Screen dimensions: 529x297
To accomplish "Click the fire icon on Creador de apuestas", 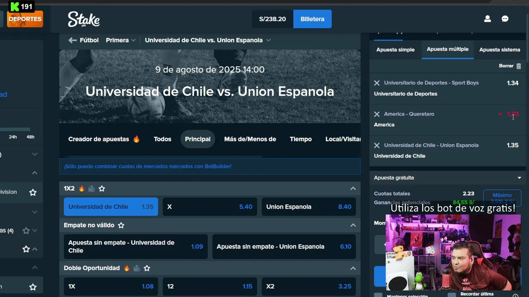I will (136, 139).
